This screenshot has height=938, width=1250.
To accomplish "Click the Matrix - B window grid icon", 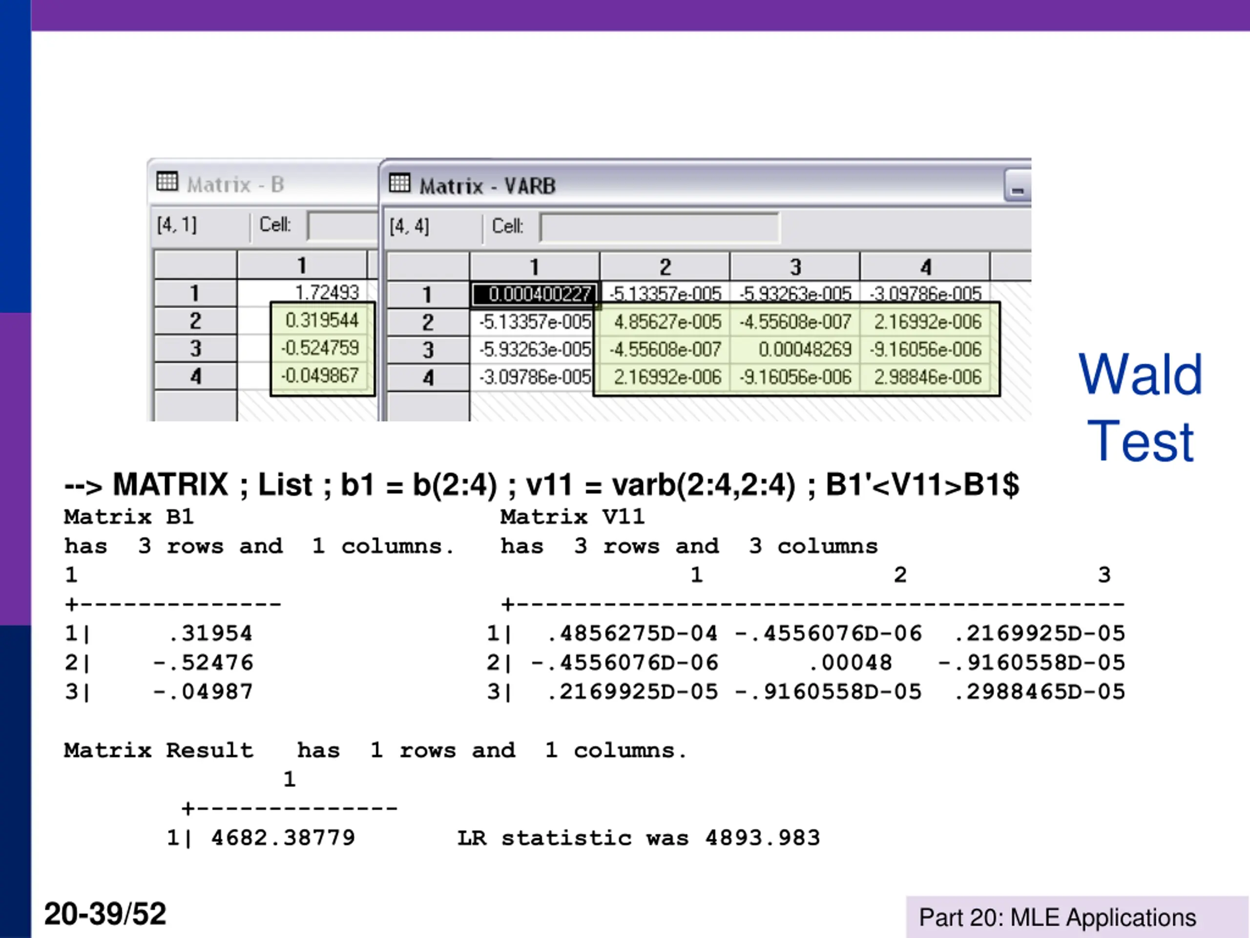I will (x=167, y=182).
